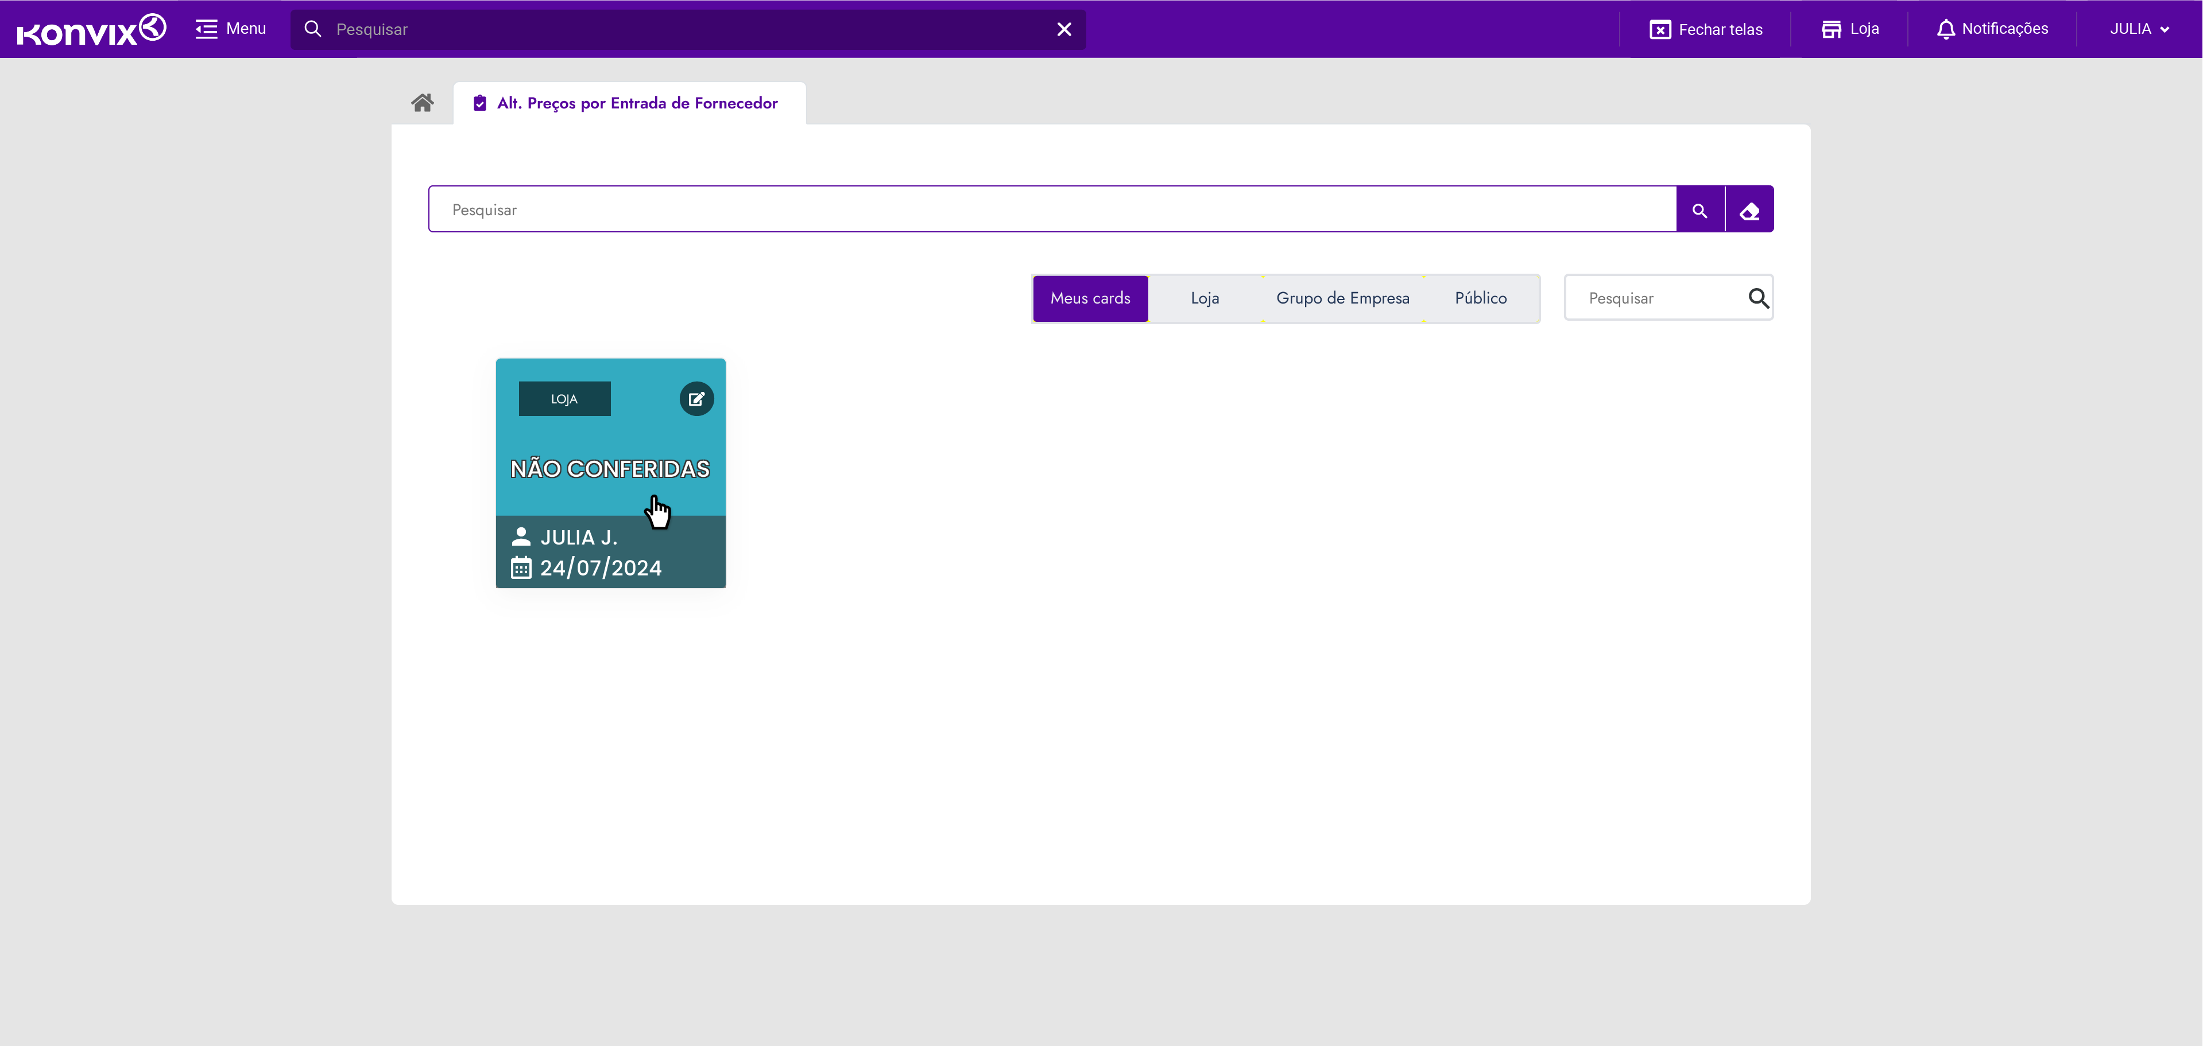Select Alt. Preços por Entrada de Fornecedor tab
Screen dimensions: 2203x1046
[x=636, y=103]
